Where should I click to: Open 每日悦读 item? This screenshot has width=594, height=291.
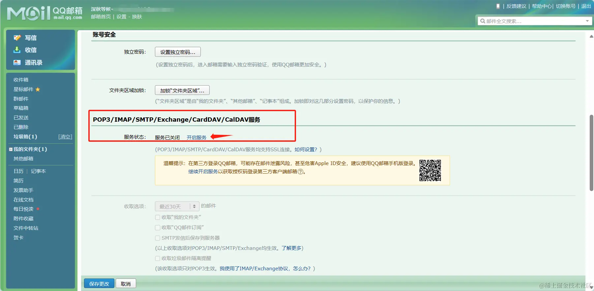point(23,209)
